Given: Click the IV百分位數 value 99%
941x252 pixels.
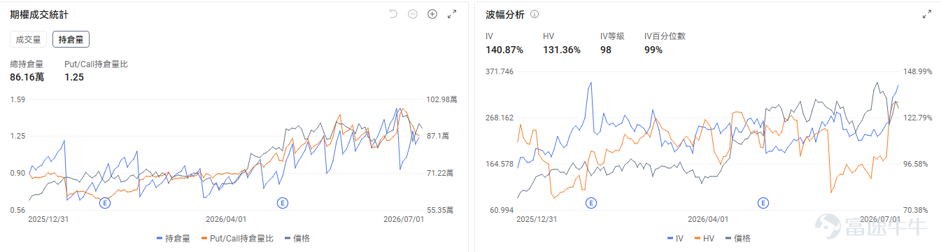Looking at the screenshot, I should click(x=653, y=50).
